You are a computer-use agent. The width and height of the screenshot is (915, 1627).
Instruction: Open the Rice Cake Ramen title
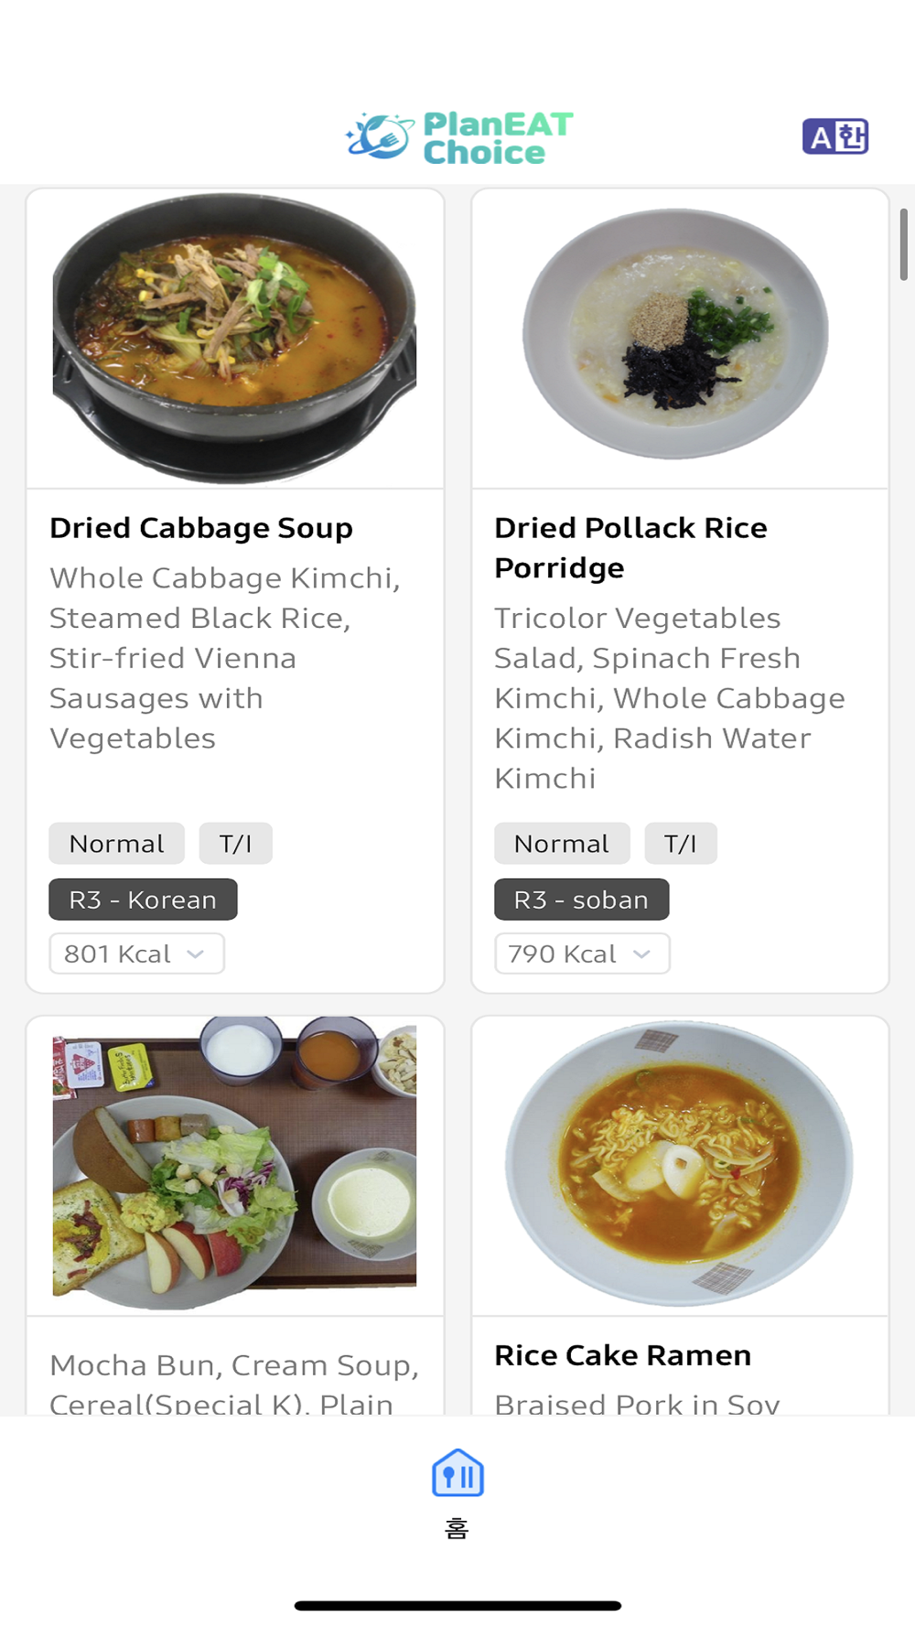point(622,1355)
